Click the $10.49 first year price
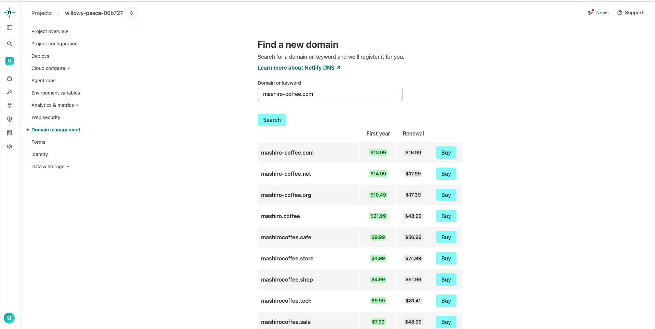This screenshot has height=329, width=655. tap(378, 195)
